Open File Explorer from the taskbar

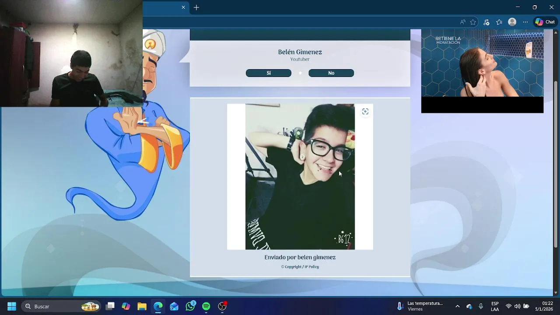[142, 306]
